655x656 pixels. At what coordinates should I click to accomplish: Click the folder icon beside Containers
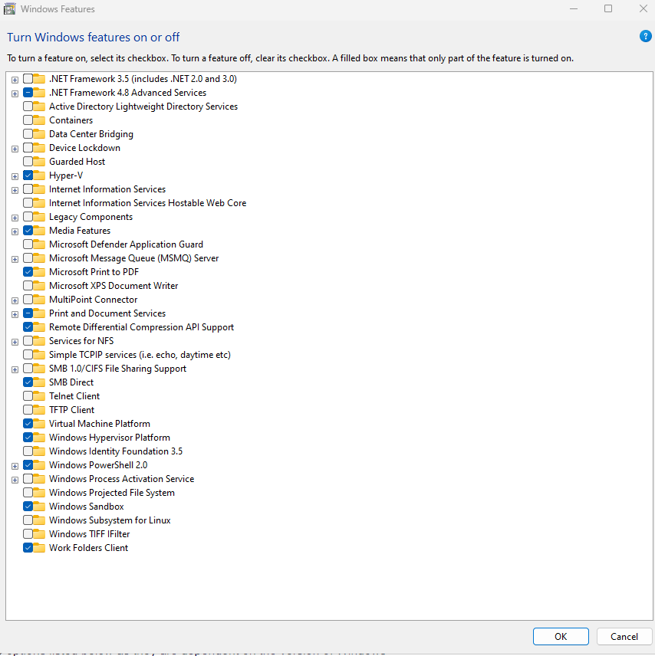tap(39, 120)
